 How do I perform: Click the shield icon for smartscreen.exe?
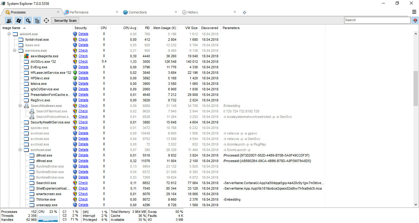[75, 194]
